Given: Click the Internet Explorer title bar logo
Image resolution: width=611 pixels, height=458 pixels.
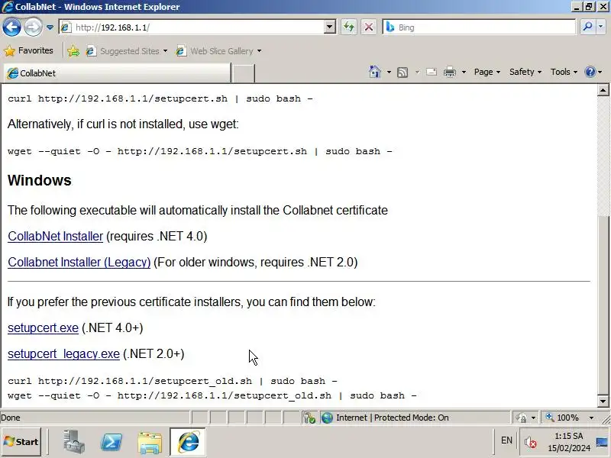Looking at the screenshot, I should pyautogui.click(x=8, y=7).
